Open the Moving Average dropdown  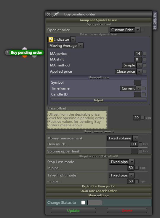[65, 46]
